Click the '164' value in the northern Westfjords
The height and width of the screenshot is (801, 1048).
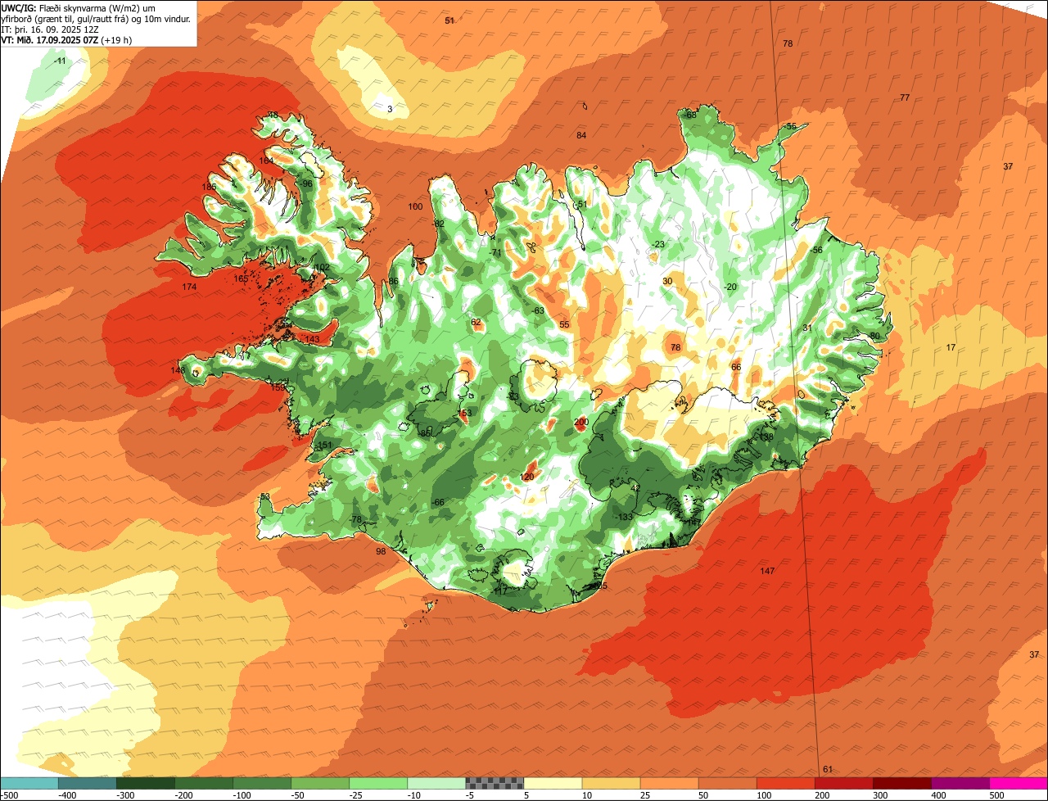pos(266,161)
